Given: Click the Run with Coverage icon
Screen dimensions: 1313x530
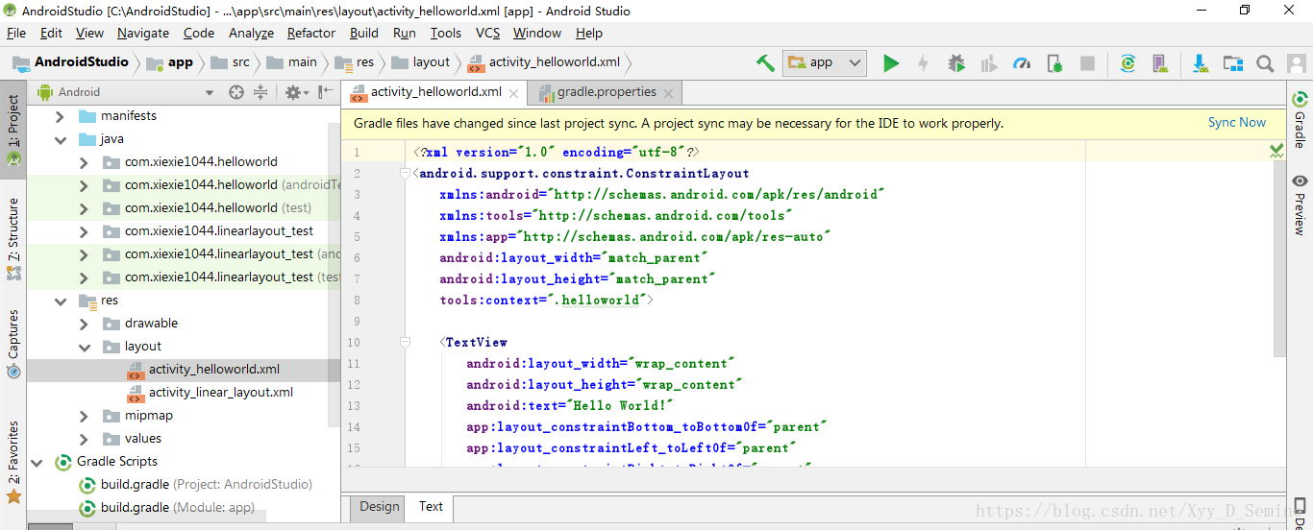Looking at the screenshot, I should pyautogui.click(x=989, y=63).
